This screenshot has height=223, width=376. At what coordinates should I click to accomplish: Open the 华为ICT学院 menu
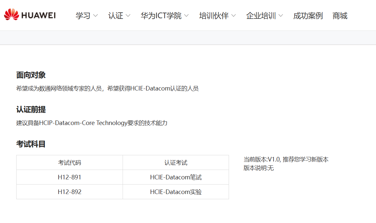pyautogui.click(x=161, y=16)
